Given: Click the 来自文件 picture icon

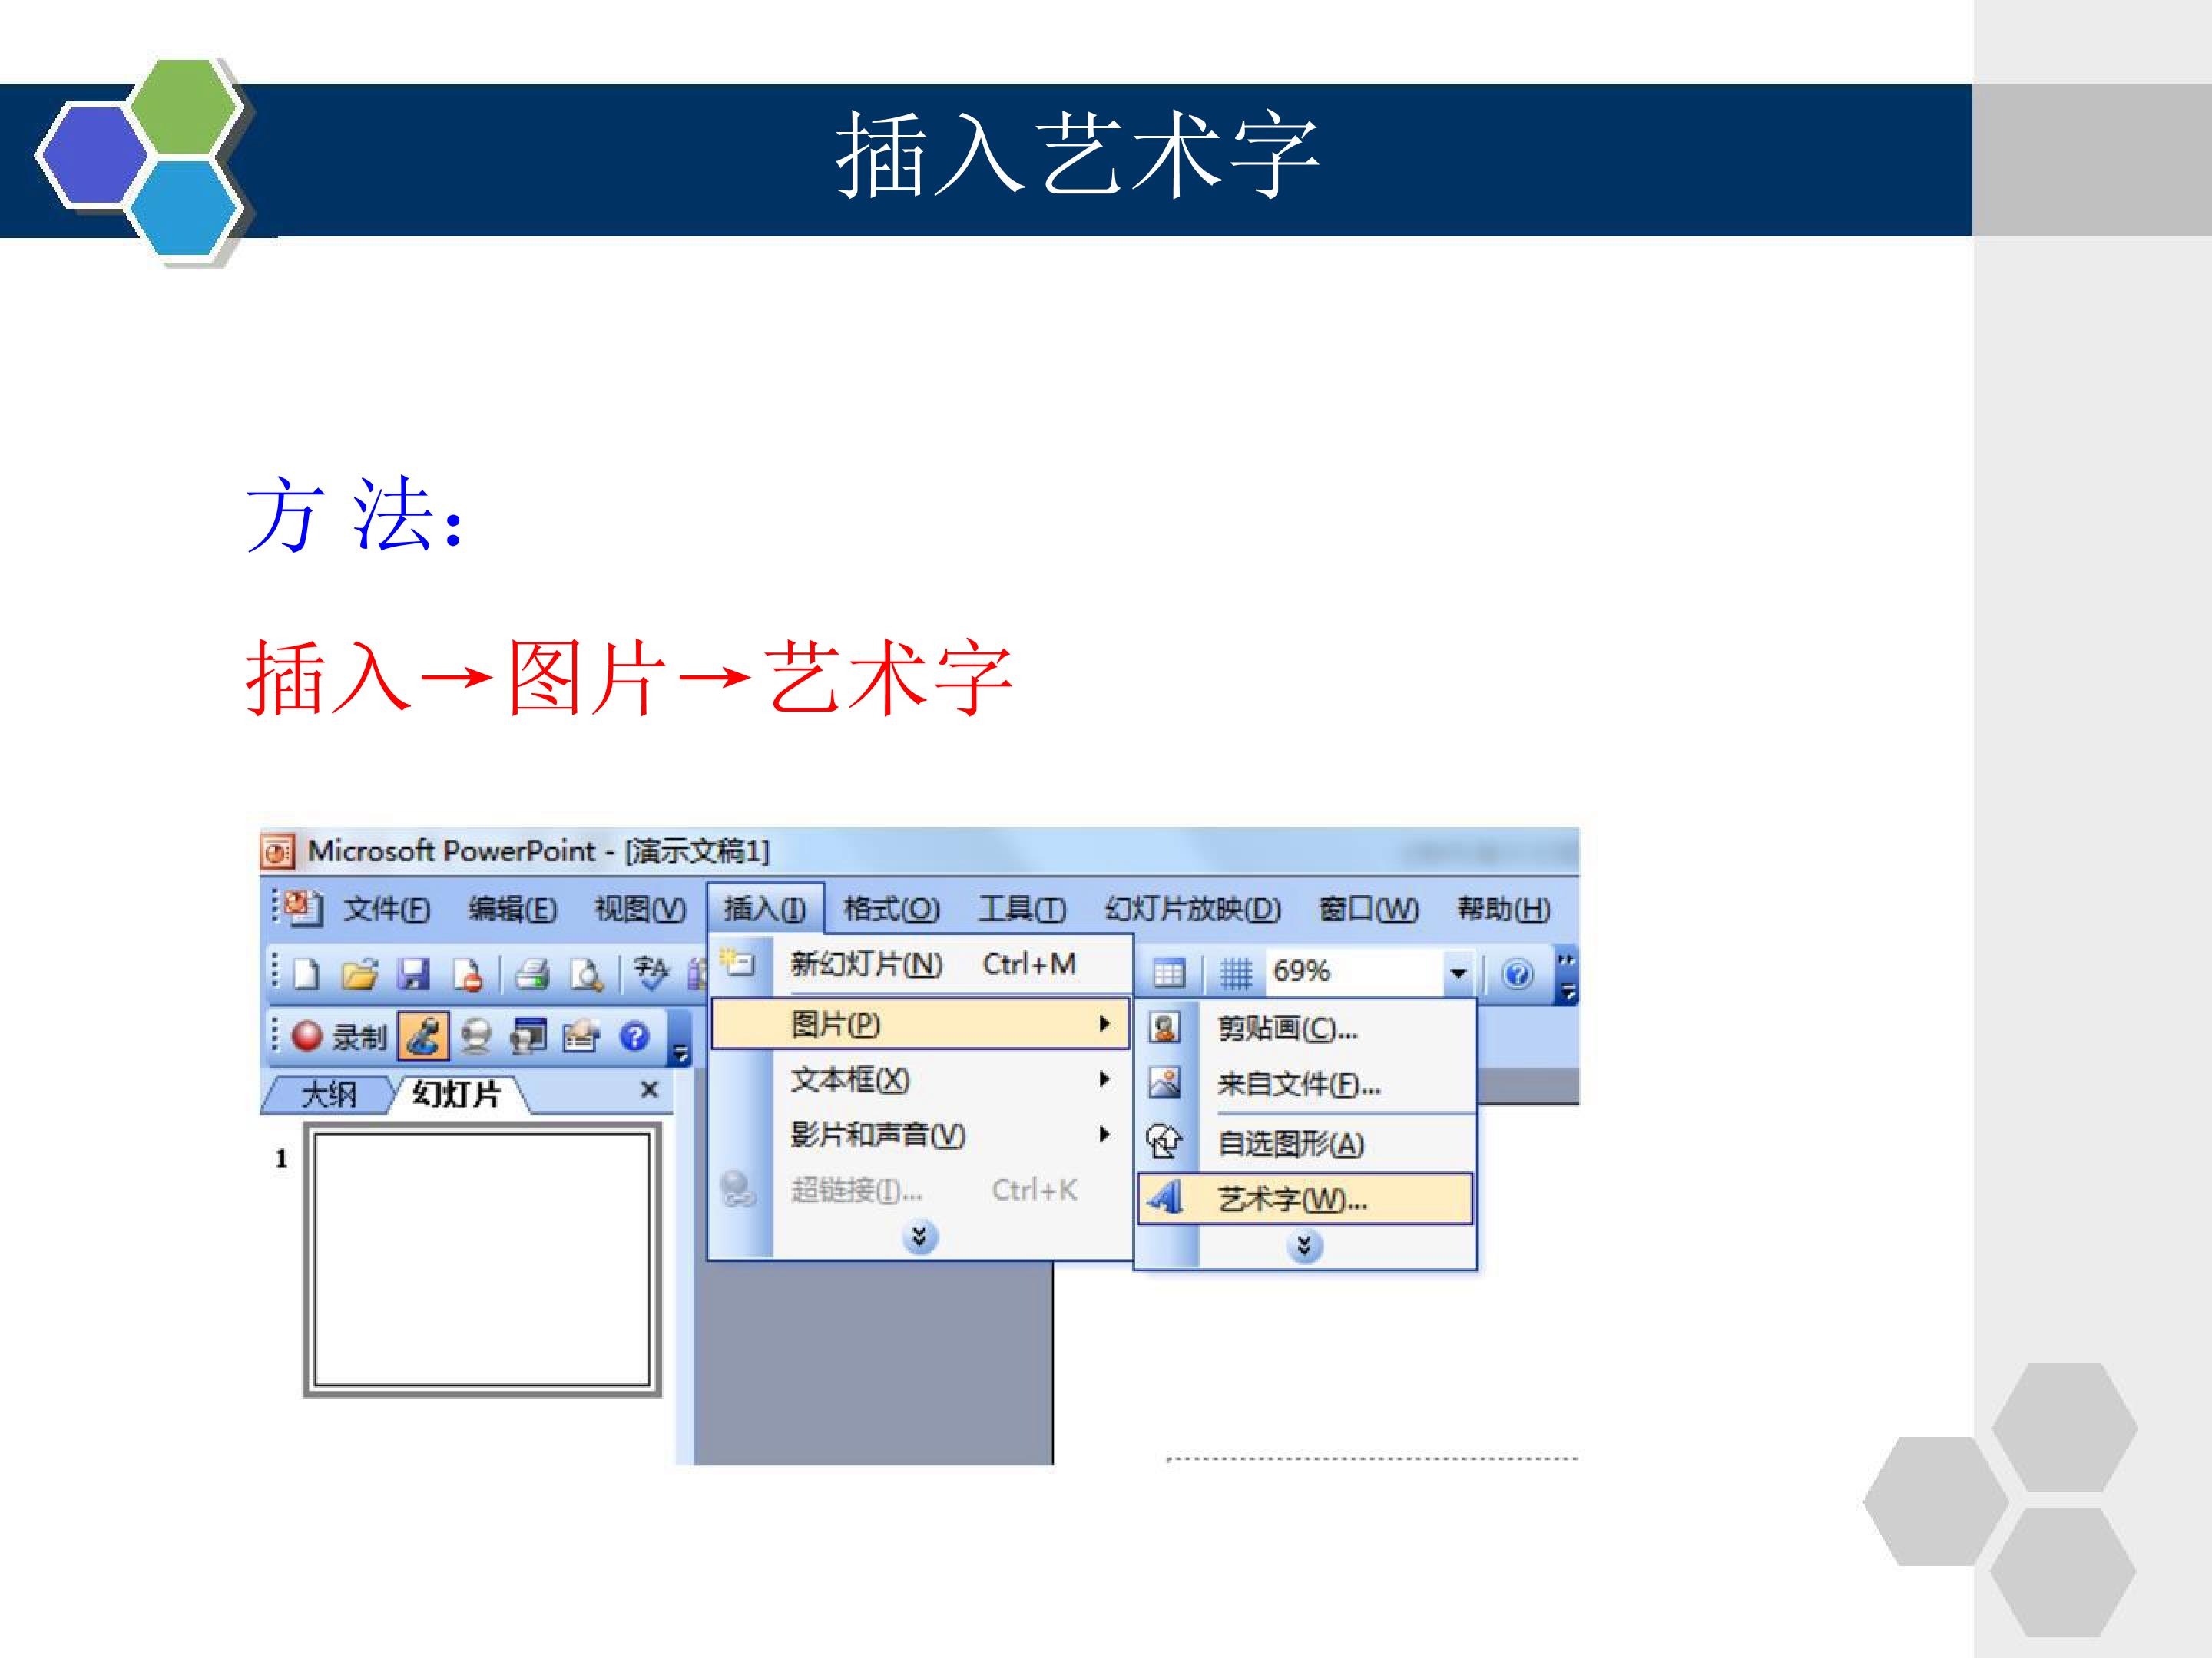Looking at the screenshot, I should 1164,1083.
